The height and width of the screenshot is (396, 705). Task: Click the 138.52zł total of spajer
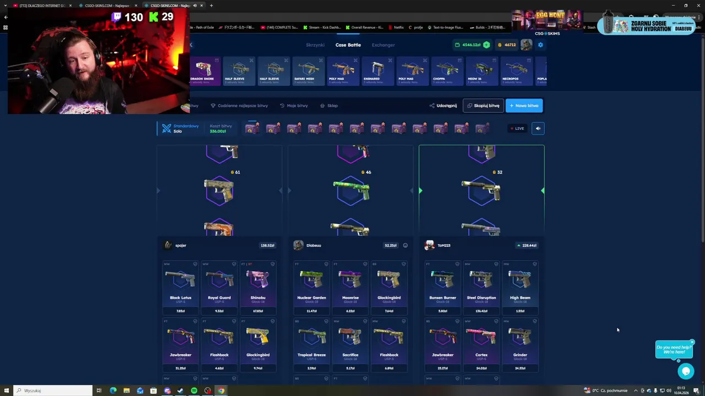pyautogui.click(x=267, y=245)
